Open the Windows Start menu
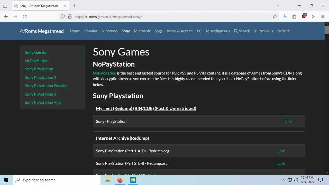The width and height of the screenshot is (329, 185). point(6,180)
